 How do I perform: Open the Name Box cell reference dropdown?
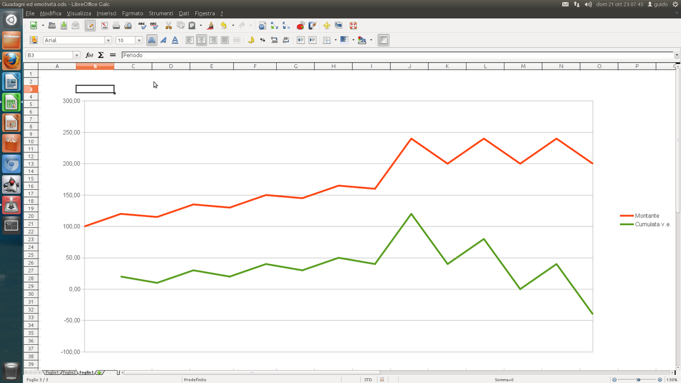77,55
